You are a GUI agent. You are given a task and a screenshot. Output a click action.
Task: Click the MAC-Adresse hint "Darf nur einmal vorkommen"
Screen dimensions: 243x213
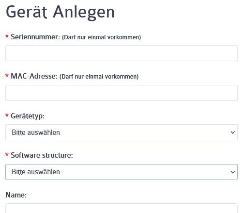click(99, 77)
